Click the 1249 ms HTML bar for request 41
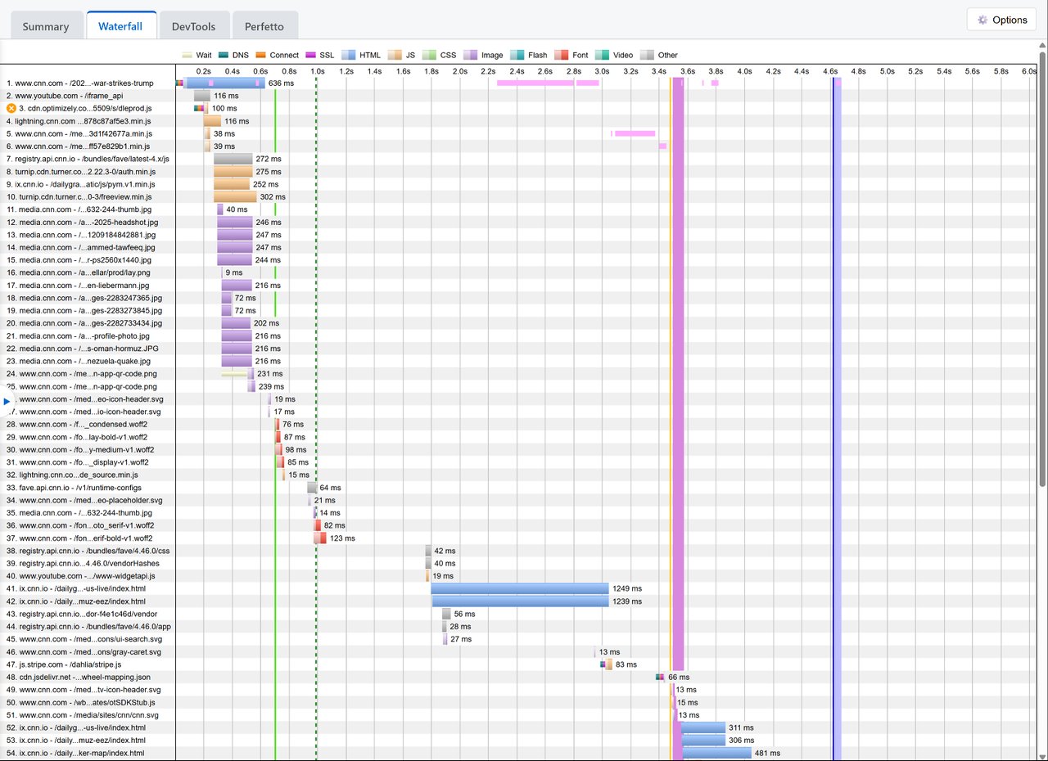Viewport: 1048px width, 761px height. (x=520, y=588)
